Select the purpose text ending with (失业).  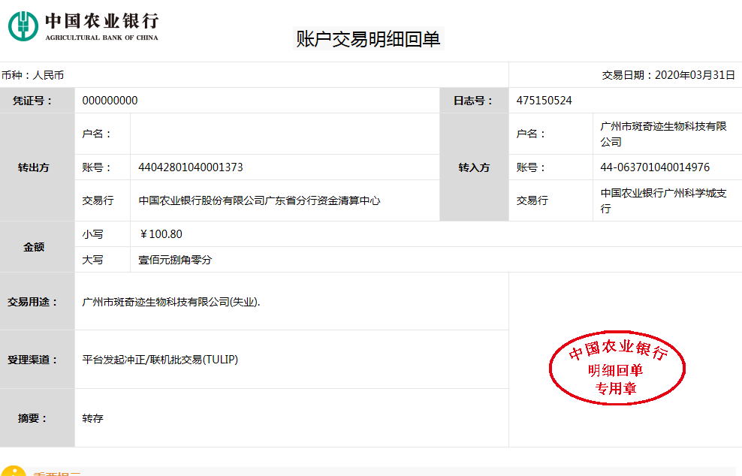(171, 302)
